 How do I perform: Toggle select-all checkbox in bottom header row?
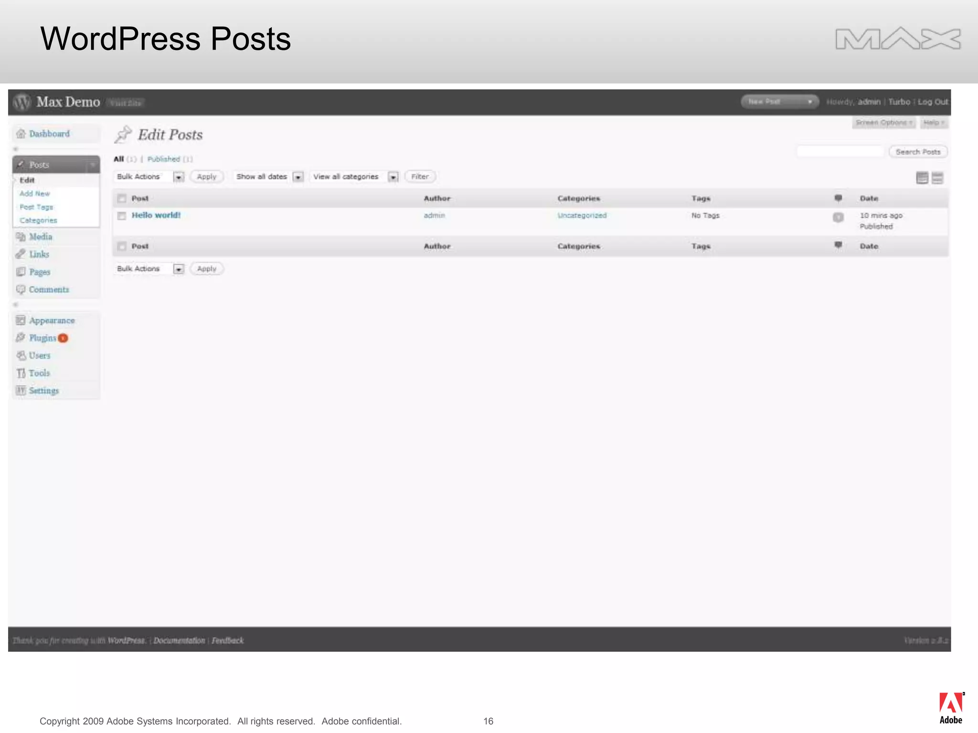[x=122, y=246]
